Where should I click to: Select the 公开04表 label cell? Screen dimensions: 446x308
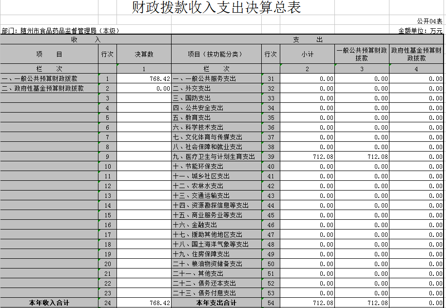point(429,21)
